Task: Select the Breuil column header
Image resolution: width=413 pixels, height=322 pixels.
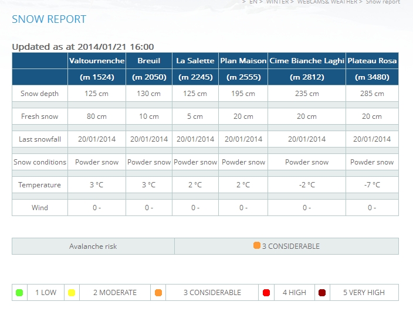Action: pyautogui.click(x=149, y=61)
